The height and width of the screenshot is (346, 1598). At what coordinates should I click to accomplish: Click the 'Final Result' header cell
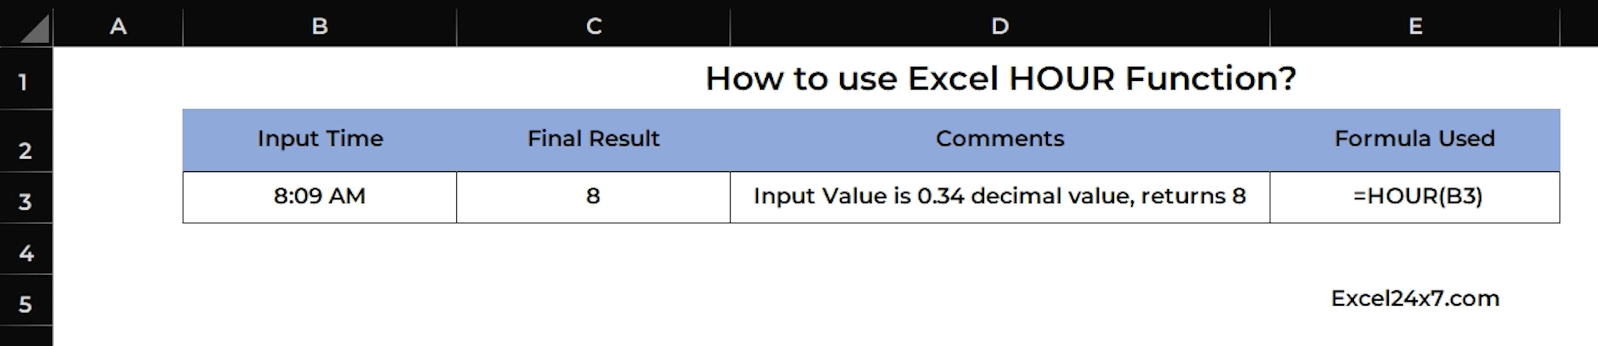tap(593, 138)
